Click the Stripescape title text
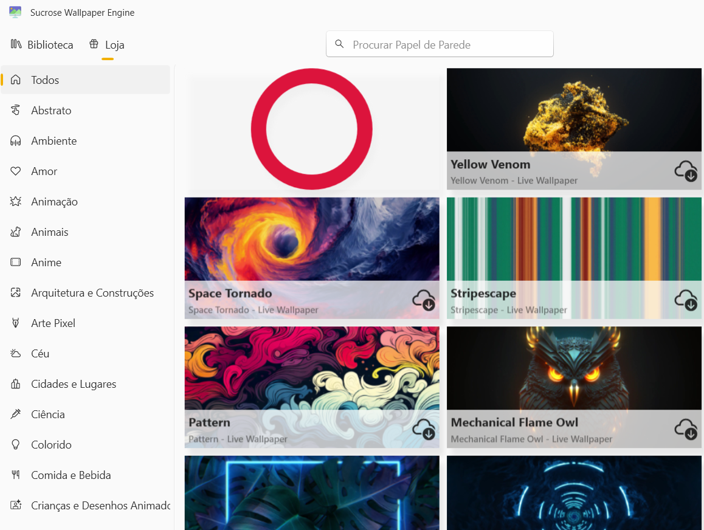The height and width of the screenshot is (530, 704). click(483, 294)
